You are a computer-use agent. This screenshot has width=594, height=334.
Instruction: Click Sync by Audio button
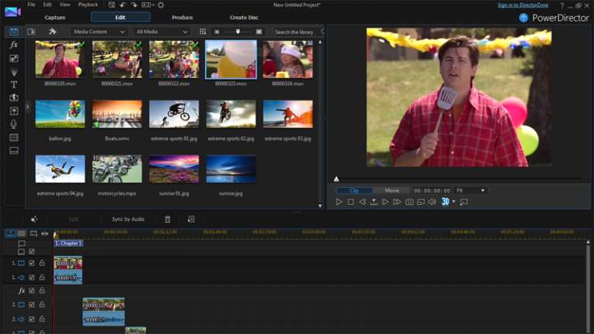[x=128, y=220]
